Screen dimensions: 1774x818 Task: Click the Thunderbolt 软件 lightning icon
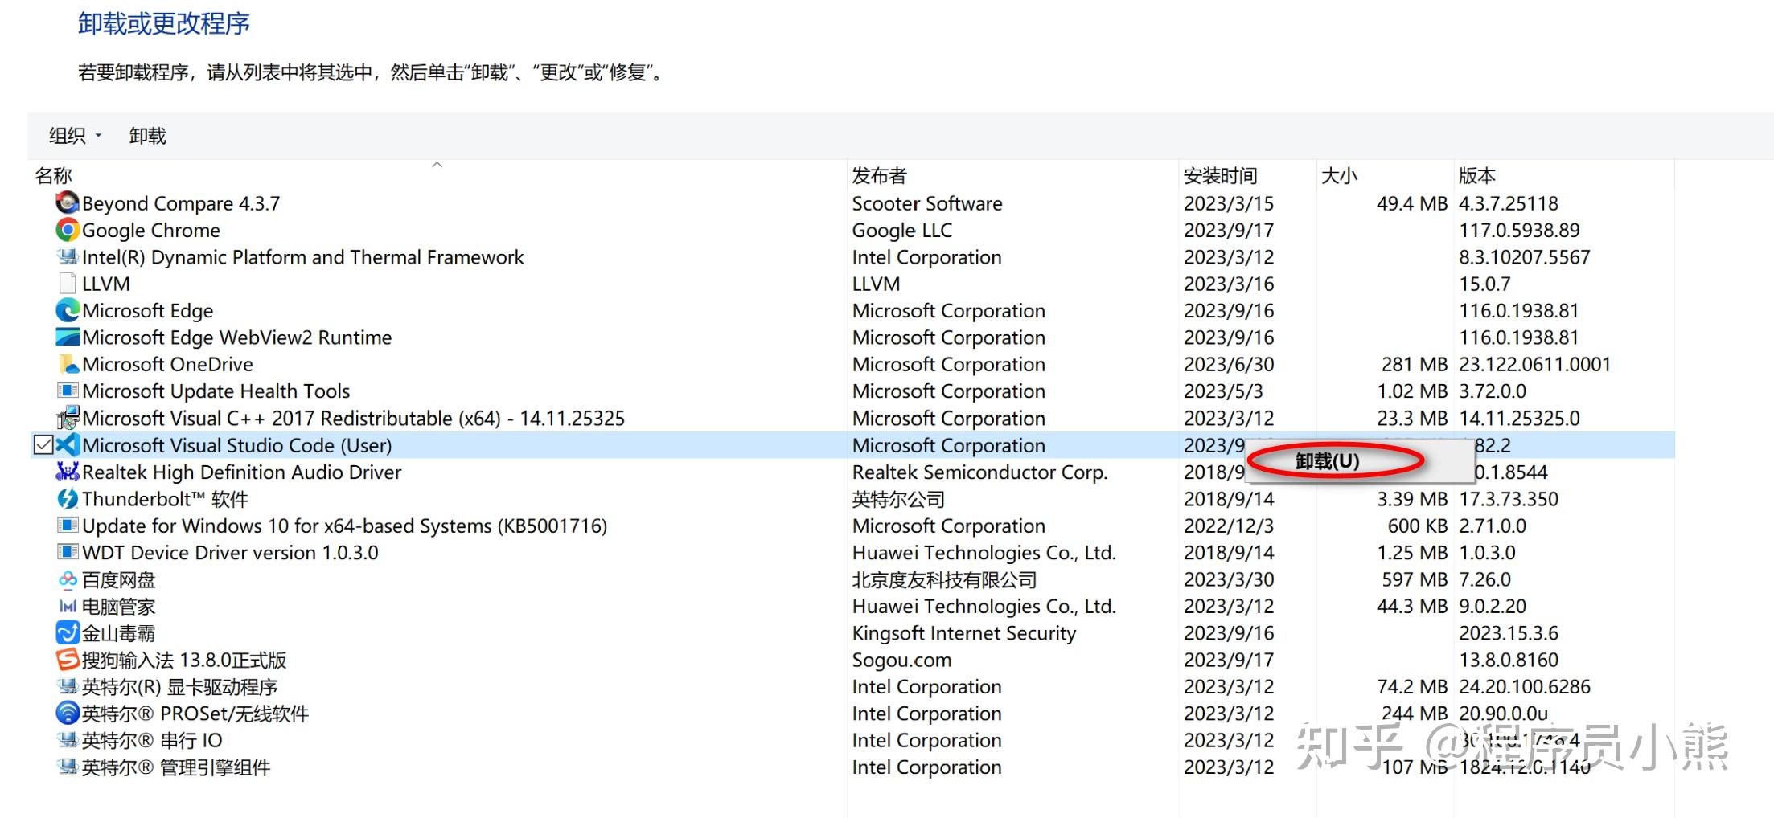(x=68, y=499)
